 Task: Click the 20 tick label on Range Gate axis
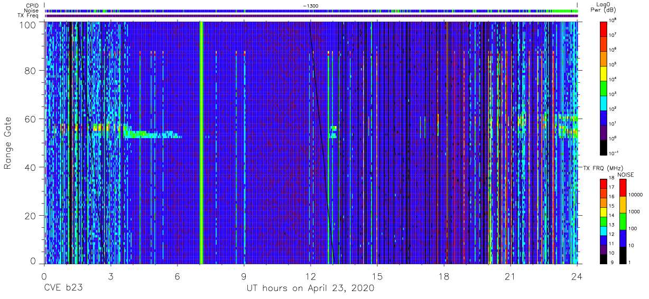click(30, 216)
